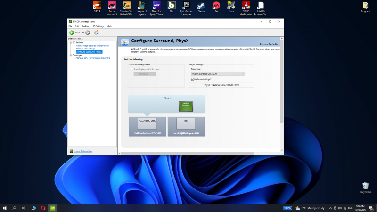Select Manage GPU Performance Counters
This screenshot has width=377, height=212.
tap(93, 58)
